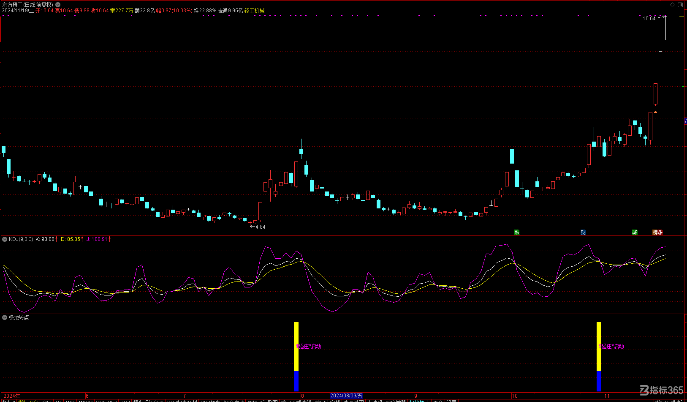Viewport: 687px width, 402px height.
Task: Click the 较强庄*启动 label near August
Action: coord(309,347)
